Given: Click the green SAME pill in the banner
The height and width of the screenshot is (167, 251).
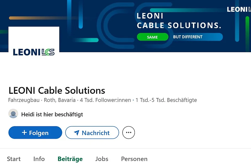Looking at the screenshot, I should point(152,37).
